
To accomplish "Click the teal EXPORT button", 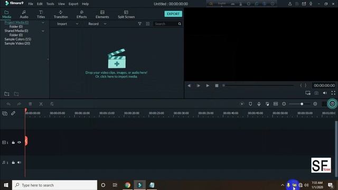I will (173, 14).
